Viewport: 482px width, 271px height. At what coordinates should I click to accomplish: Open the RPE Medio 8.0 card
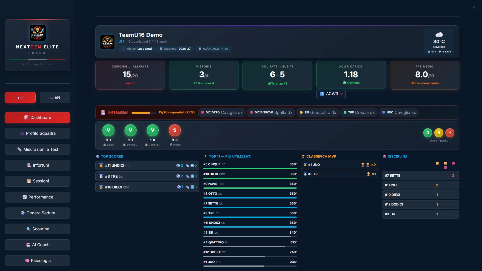[x=425, y=75]
